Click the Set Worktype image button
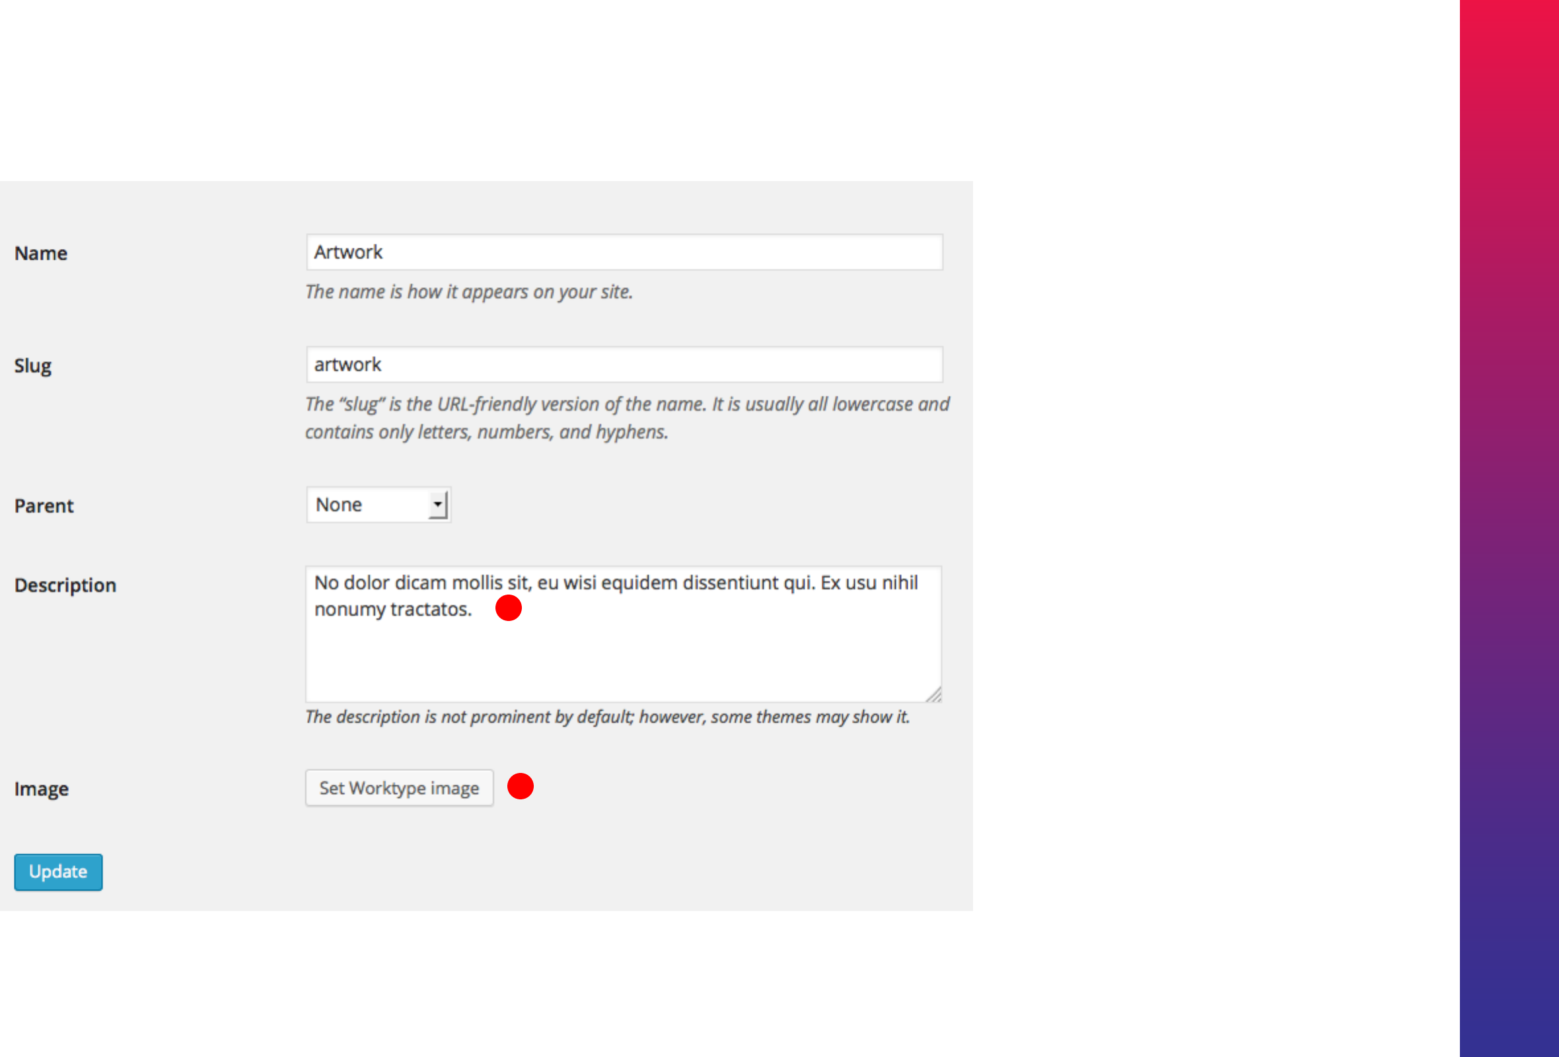 click(399, 788)
